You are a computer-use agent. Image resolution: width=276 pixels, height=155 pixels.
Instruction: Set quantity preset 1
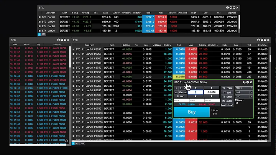pyautogui.click(x=176, y=88)
